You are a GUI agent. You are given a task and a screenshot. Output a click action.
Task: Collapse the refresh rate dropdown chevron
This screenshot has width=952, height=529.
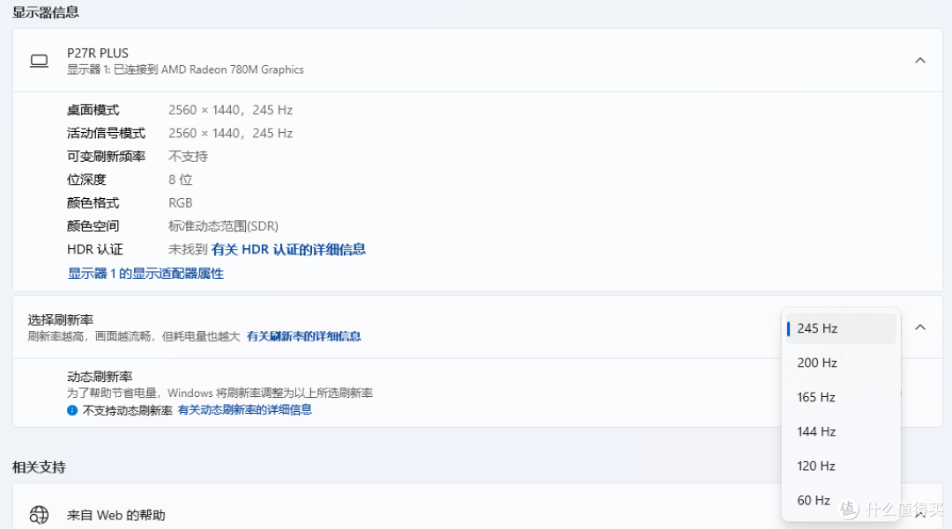(919, 327)
